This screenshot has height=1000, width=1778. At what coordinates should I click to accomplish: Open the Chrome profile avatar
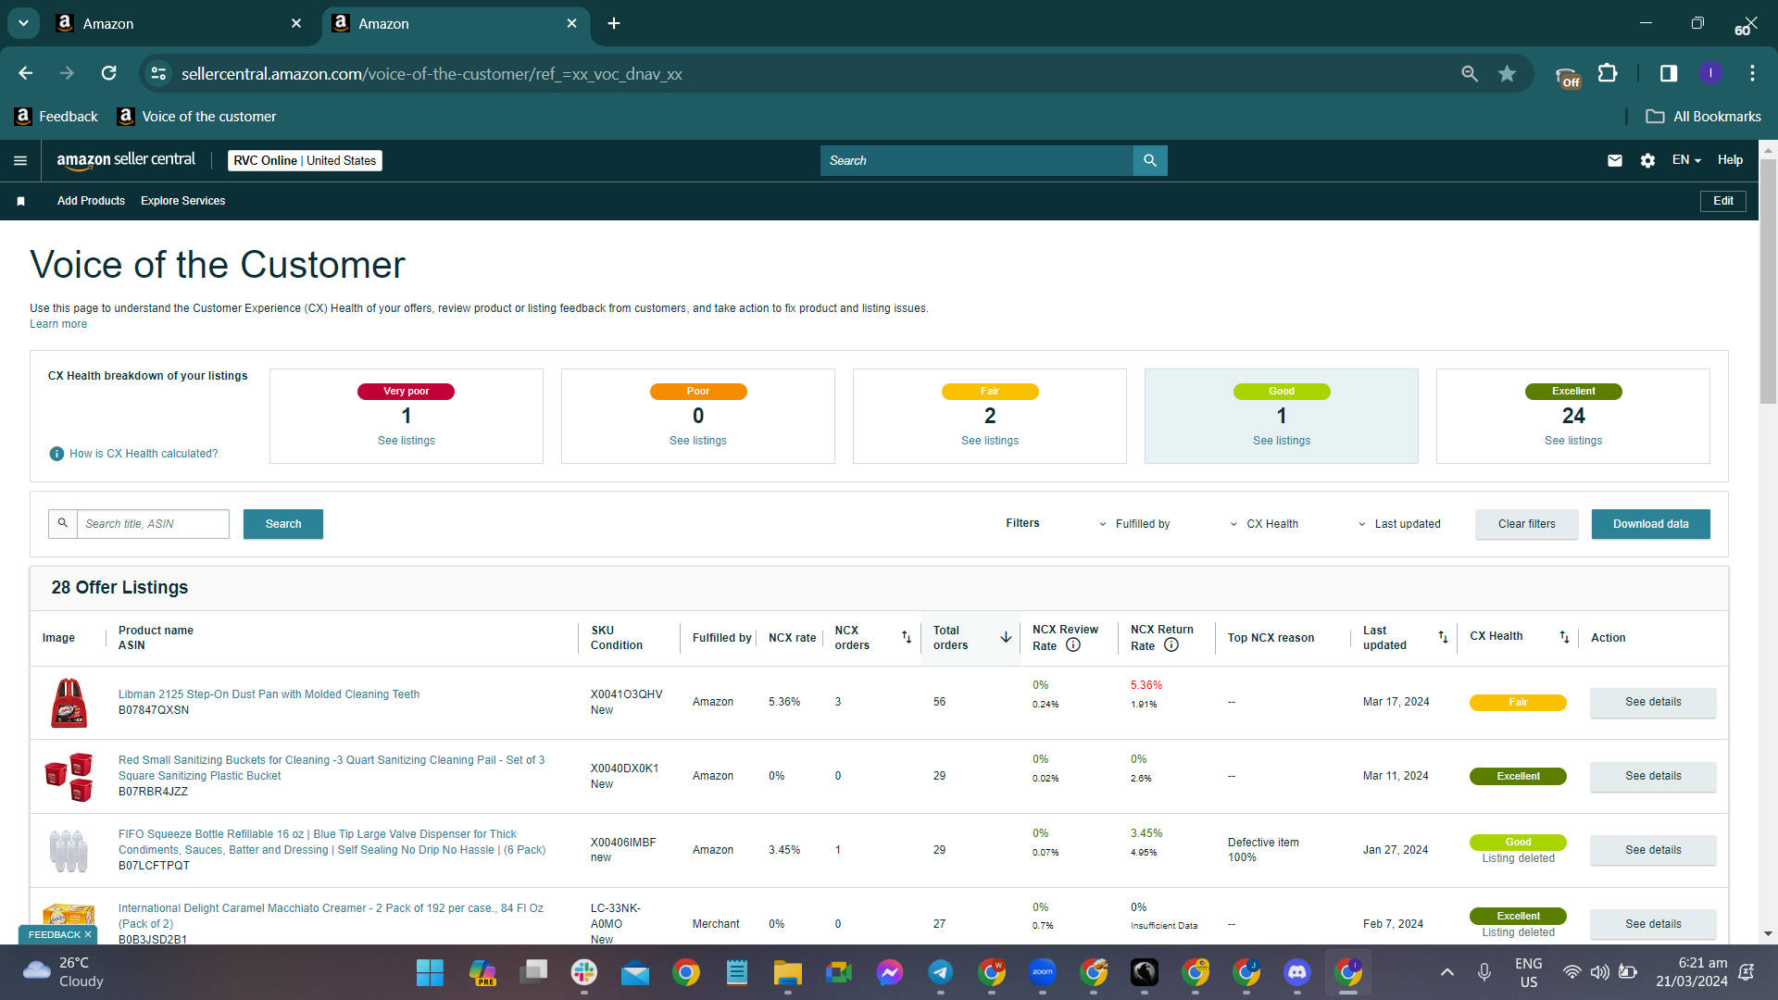coord(1710,73)
